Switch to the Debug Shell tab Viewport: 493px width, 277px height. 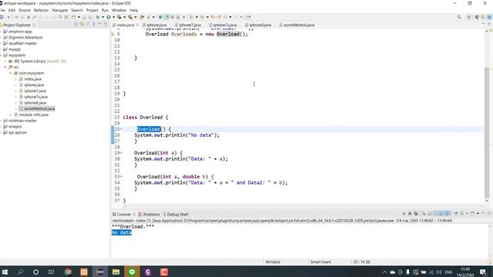[x=175, y=214]
